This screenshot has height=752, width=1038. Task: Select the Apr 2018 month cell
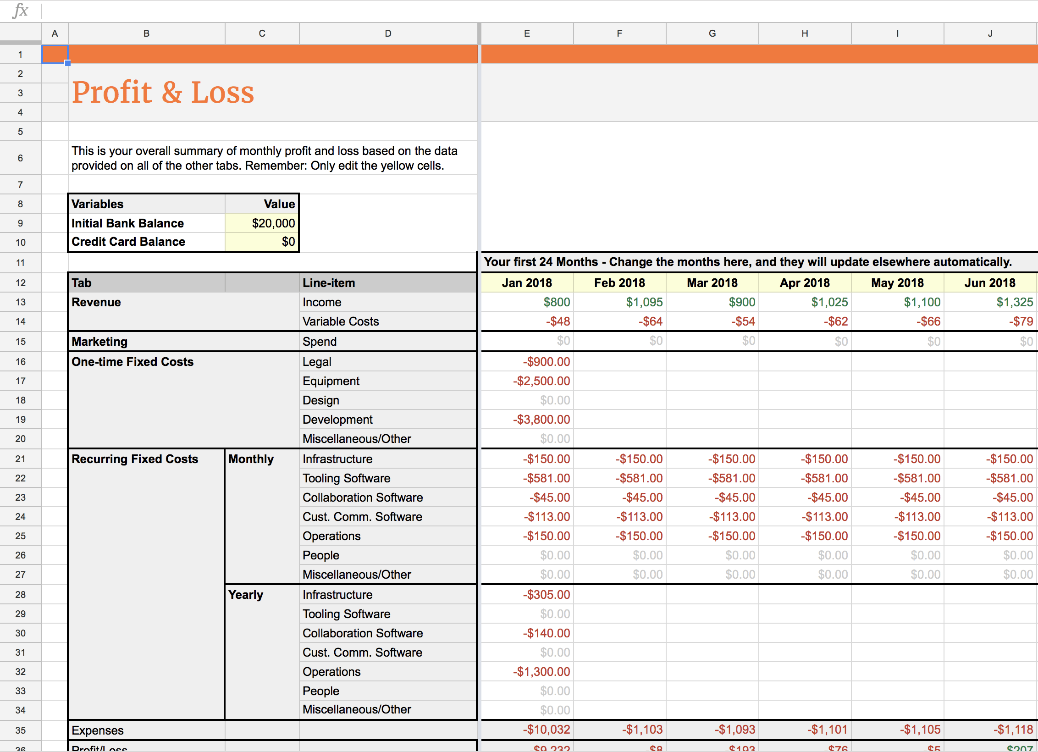[805, 283]
